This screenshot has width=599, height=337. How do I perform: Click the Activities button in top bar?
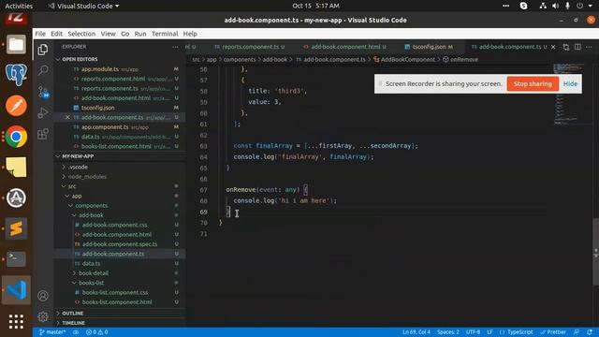(19, 6)
